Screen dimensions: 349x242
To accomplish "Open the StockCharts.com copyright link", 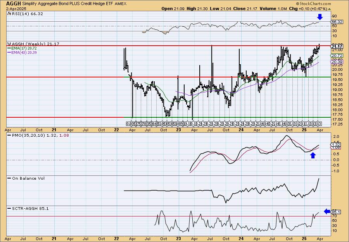I will point(313,3).
